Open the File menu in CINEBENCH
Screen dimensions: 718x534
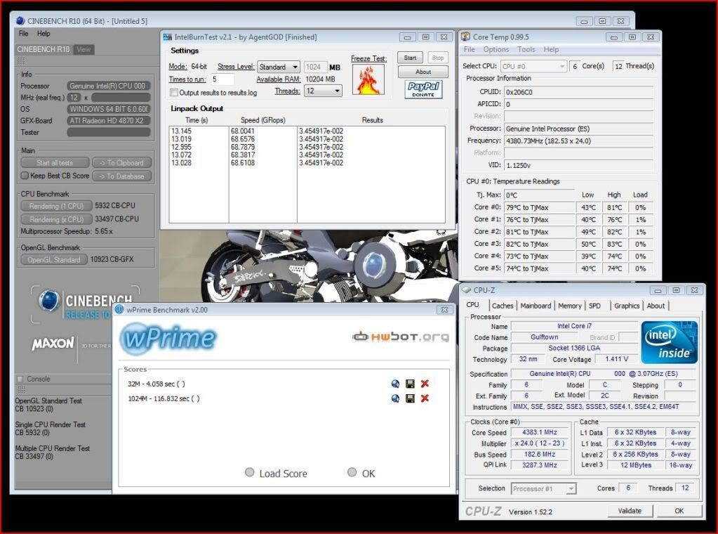pos(23,34)
